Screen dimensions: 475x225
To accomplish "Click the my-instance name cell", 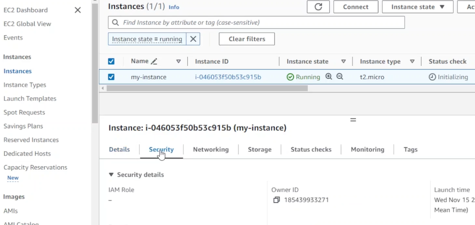I will (149, 77).
